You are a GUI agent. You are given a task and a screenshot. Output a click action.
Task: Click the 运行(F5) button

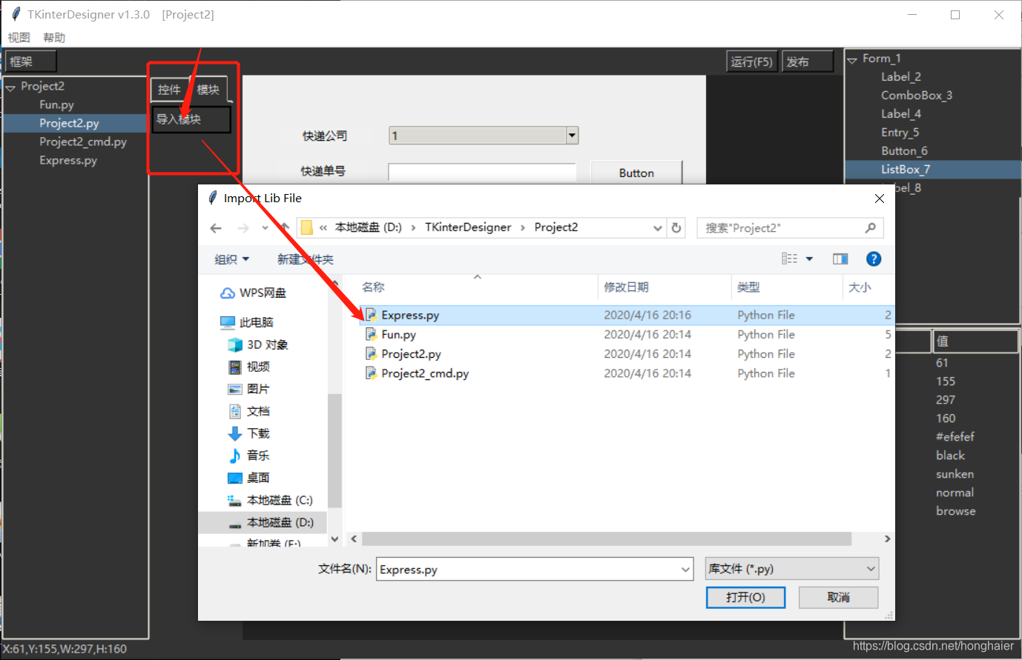(751, 61)
